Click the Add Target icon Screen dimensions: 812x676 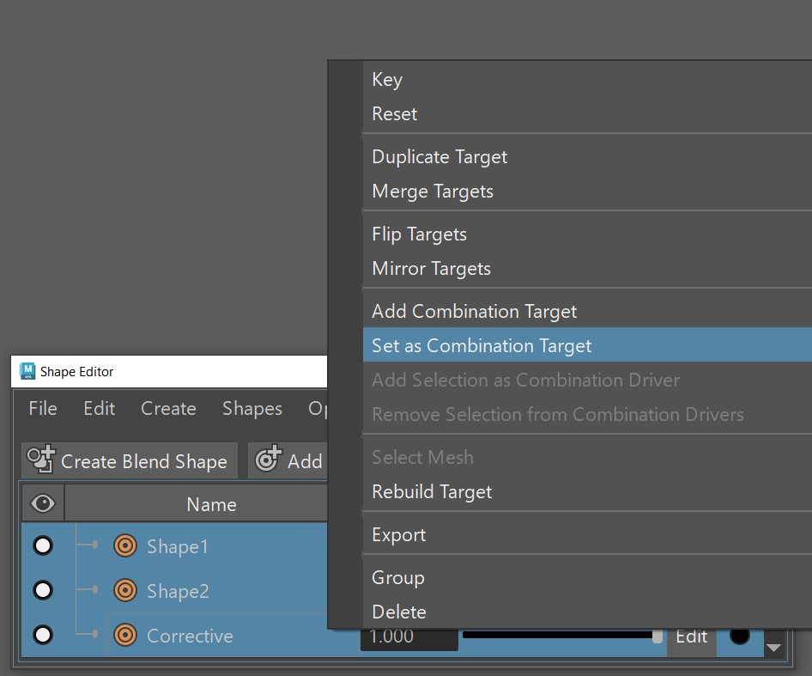(269, 459)
